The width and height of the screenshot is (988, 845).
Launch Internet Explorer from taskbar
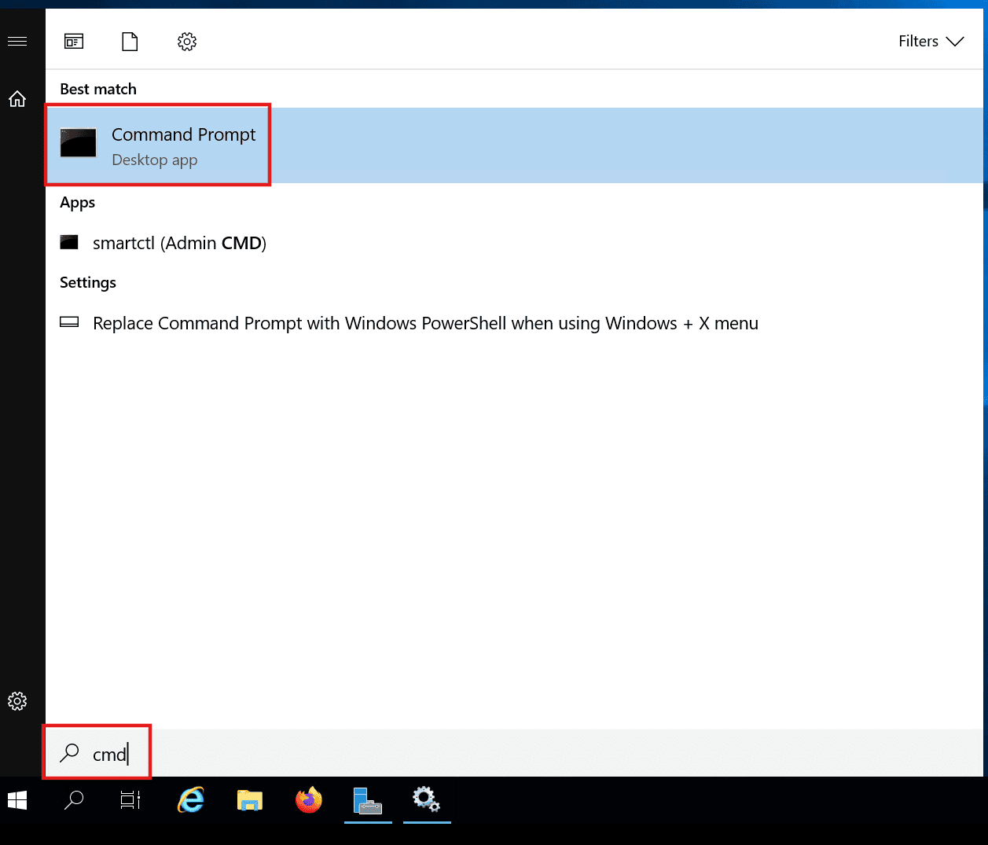click(190, 801)
